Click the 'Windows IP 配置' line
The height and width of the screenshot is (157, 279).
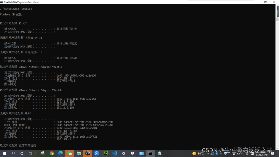[11, 15]
